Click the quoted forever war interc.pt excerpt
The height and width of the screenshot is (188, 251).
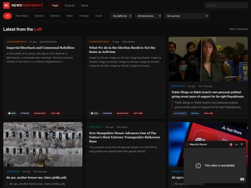click(x=37, y=184)
